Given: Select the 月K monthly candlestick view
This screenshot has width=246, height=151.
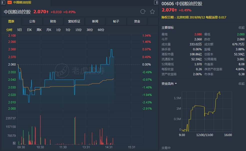Looking at the screenshot, I should [49, 30].
